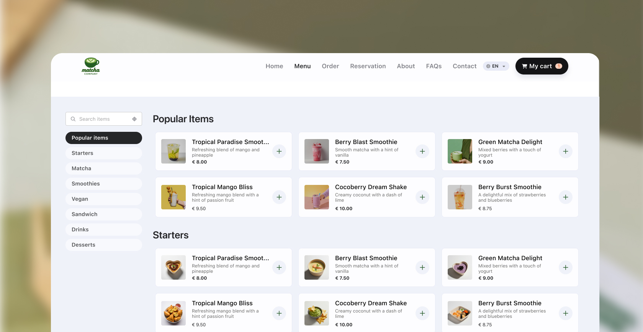Open the My cart button
This screenshot has height=332, width=643.
542,66
